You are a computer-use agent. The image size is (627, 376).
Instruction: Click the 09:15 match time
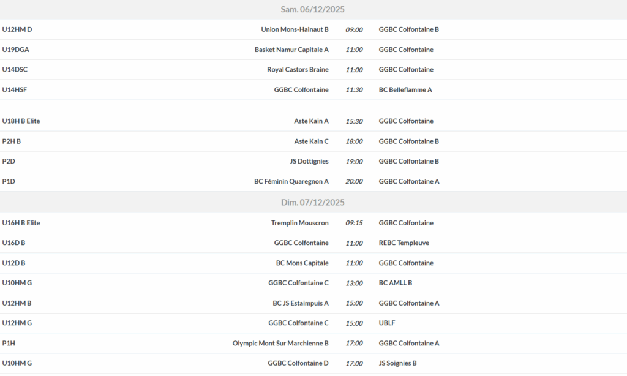tap(354, 223)
